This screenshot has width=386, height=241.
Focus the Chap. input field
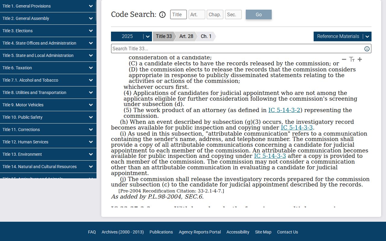tap(215, 14)
